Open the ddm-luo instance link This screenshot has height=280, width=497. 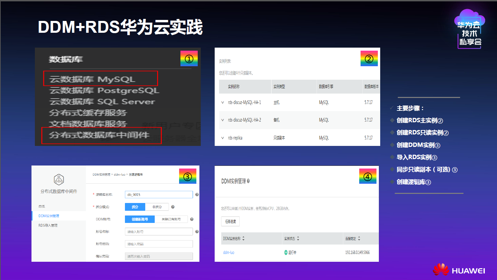click(x=229, y=252)
